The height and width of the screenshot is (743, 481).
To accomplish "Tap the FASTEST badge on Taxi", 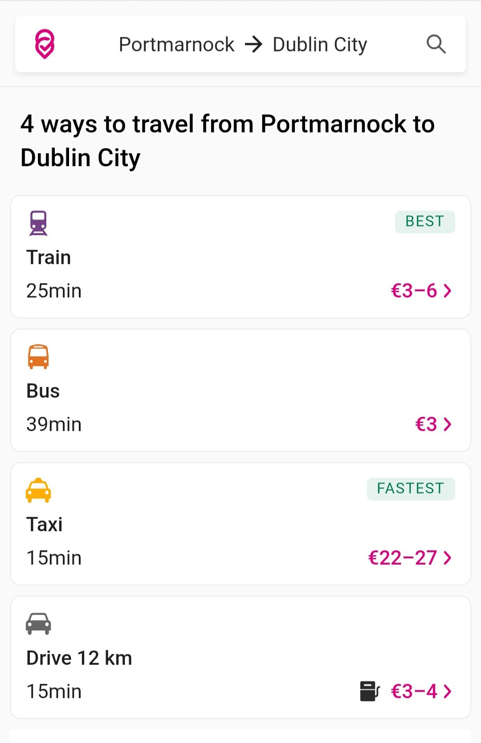I will tap(411, 489).
